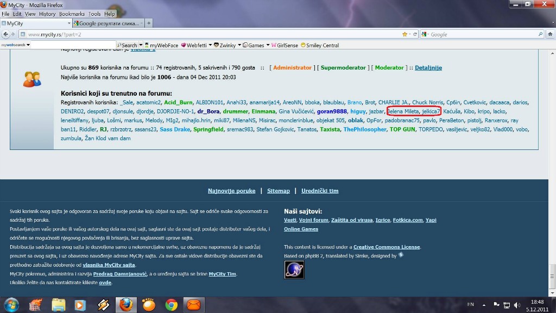556x313 pixels.
Task: Click the forum users group icon
Action: pyautogui.click(x=32, y=79)
